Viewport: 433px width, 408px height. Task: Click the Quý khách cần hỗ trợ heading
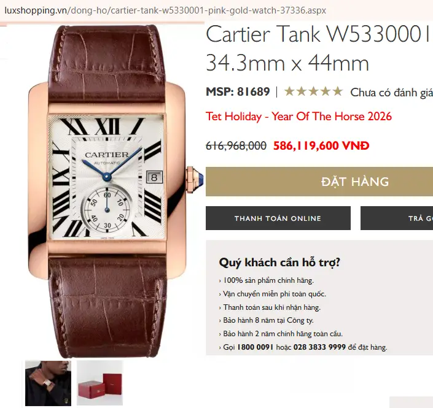pos(279,263)
